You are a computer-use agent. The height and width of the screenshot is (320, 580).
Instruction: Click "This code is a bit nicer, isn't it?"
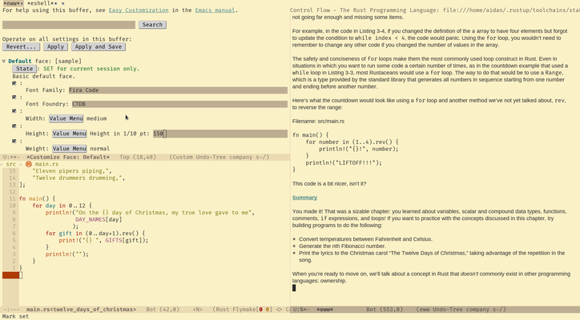[329, 184]
